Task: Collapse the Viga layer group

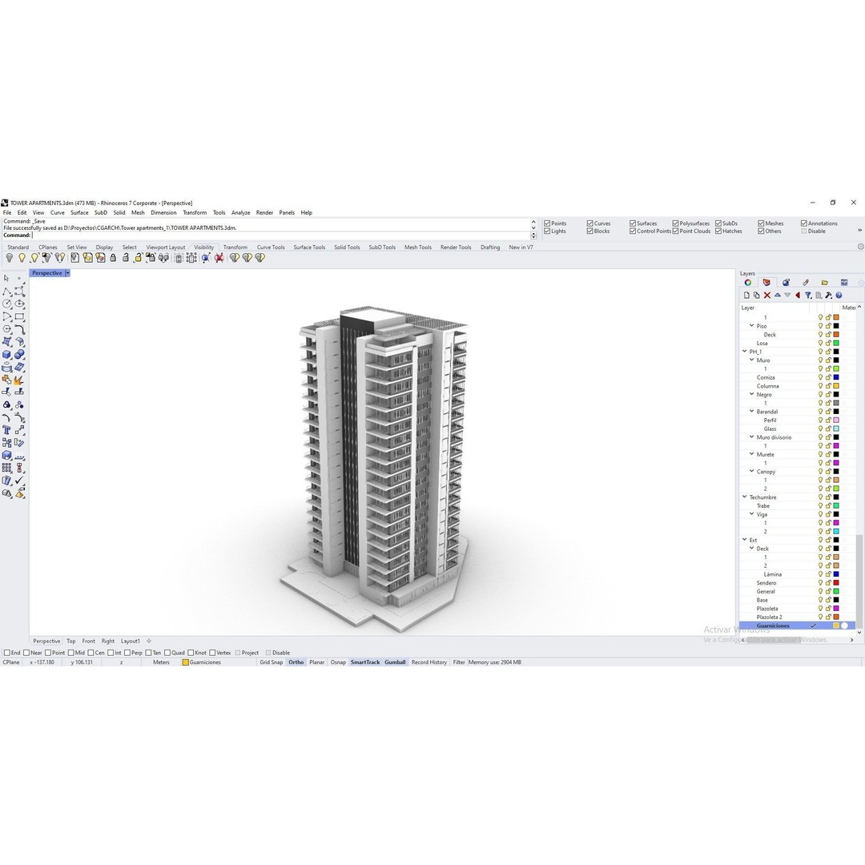Action: tap(751, 513)
